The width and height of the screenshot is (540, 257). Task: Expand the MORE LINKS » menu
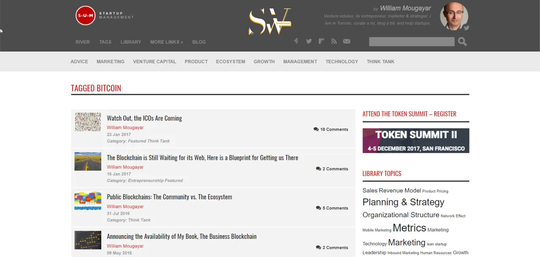(167, 42)
